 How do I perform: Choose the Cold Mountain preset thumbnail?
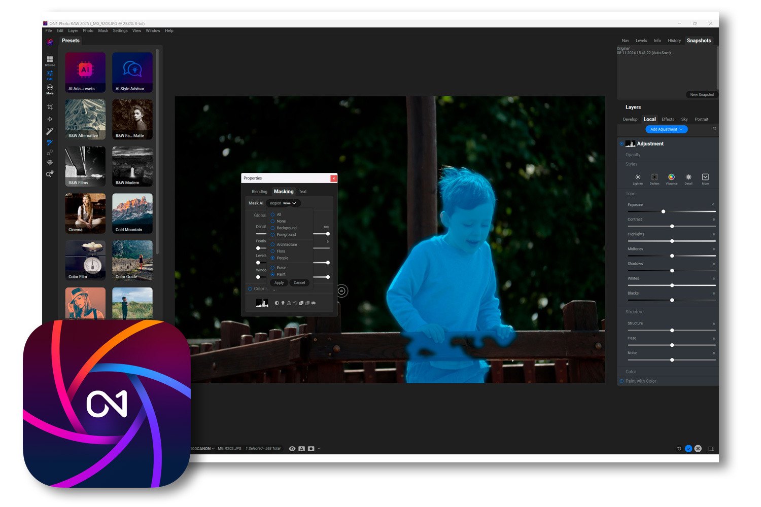pos(132,213)
